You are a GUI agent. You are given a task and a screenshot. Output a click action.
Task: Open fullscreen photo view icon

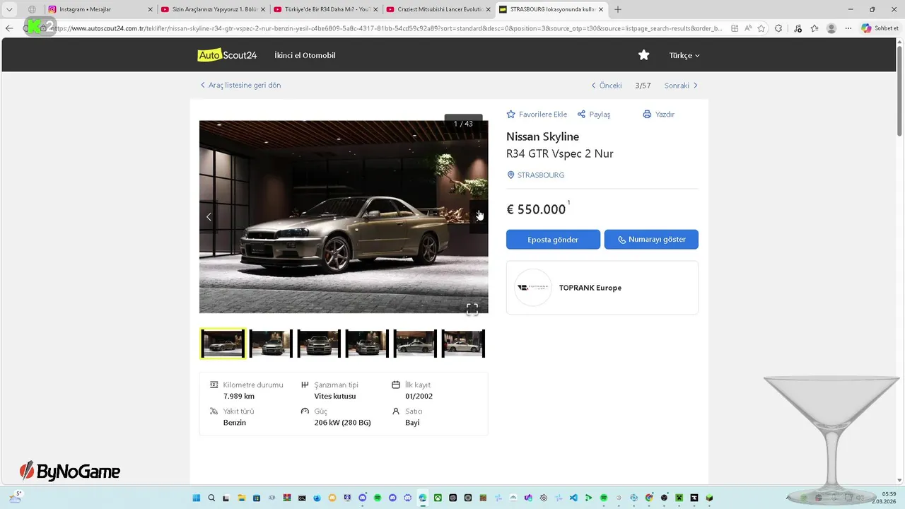click(472, 309)
